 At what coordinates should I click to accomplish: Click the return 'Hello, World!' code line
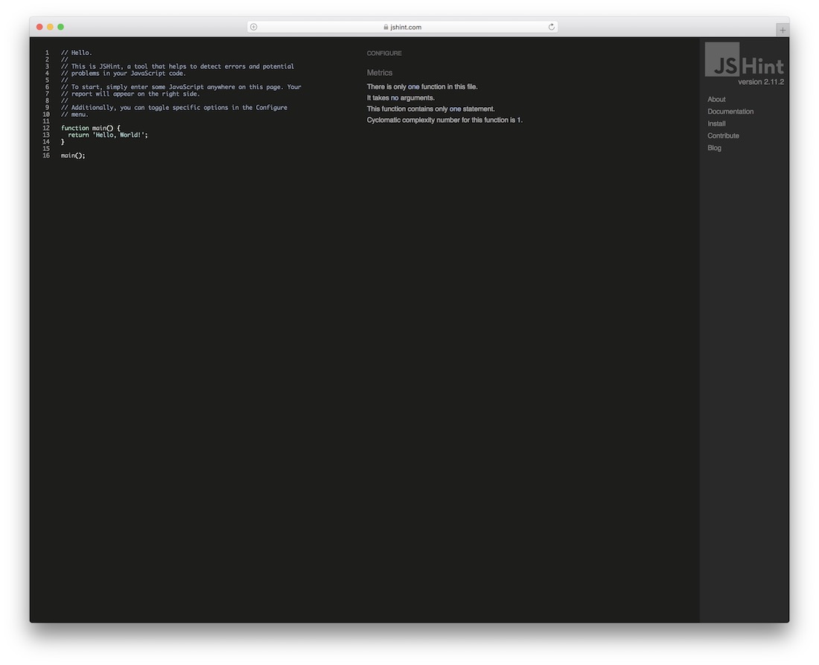point(107,135)
